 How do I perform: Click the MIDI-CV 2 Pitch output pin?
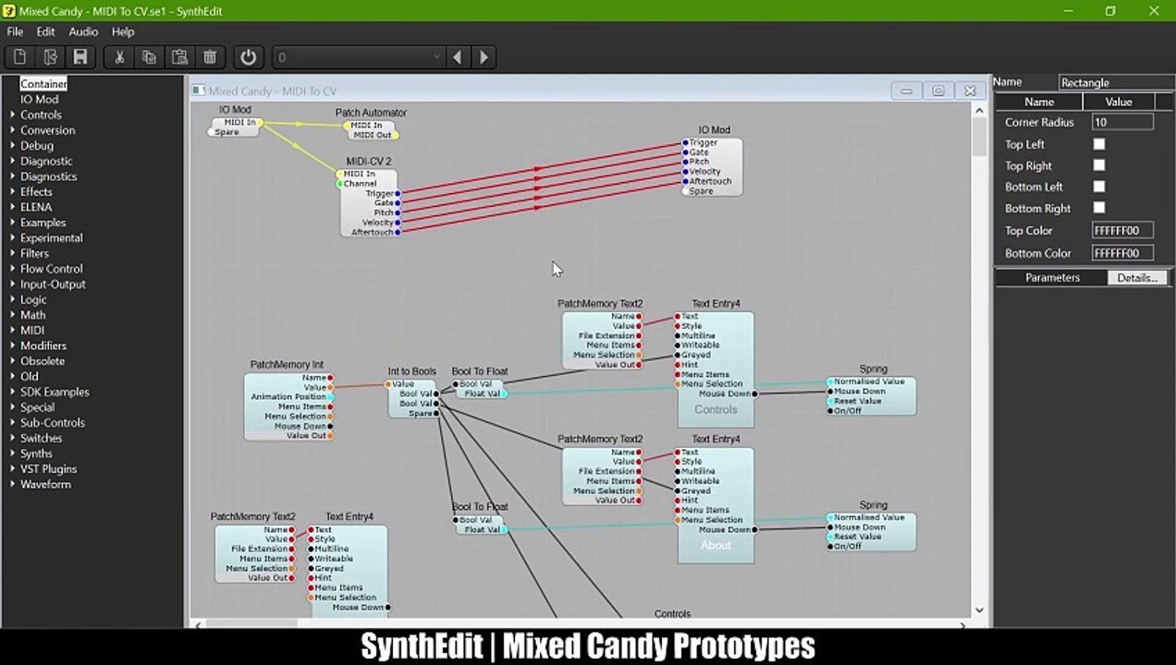(398, 212)
